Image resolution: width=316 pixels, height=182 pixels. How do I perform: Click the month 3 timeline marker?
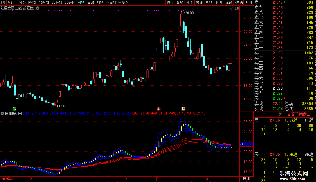pos(158,179)
